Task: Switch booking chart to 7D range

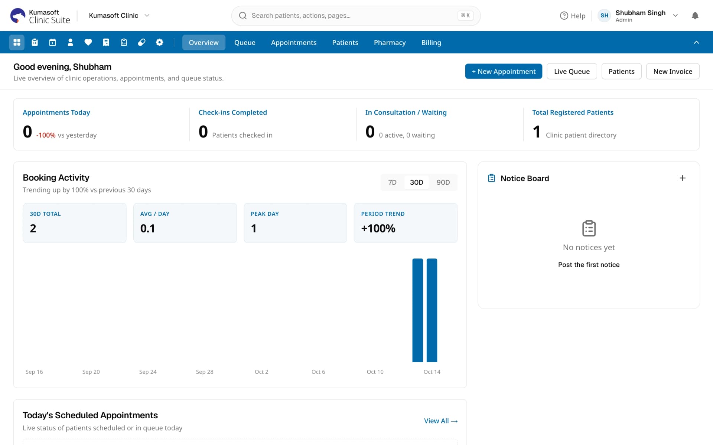Action: click(x=392, y=182)
